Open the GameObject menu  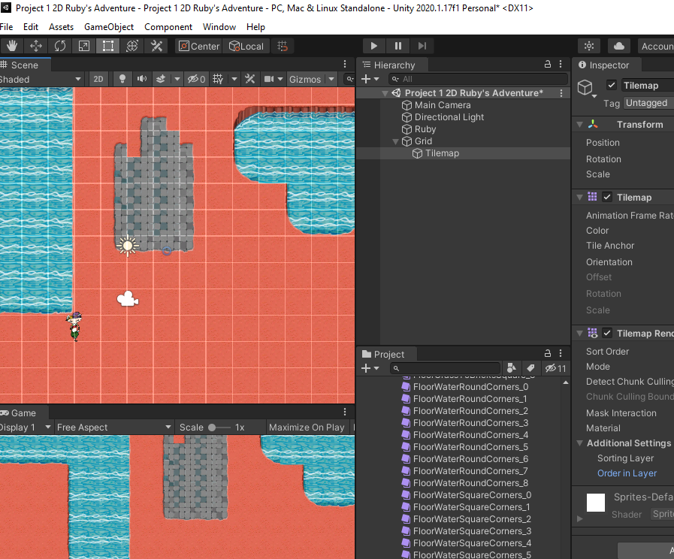[109, 26]
